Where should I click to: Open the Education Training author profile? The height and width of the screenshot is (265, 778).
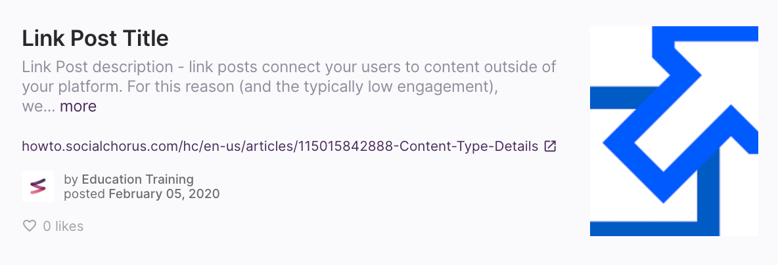tap(137, 179)
